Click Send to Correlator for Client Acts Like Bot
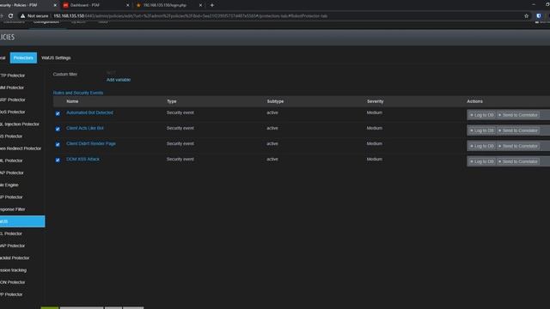The width and height of the screenshot is (550, 309). (x=517, y=130)
